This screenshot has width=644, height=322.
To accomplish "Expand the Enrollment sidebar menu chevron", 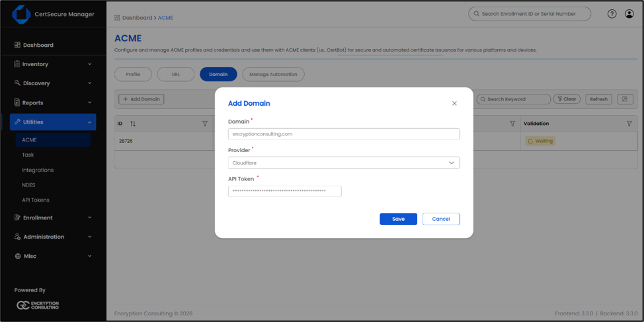I will pos(89,218).
